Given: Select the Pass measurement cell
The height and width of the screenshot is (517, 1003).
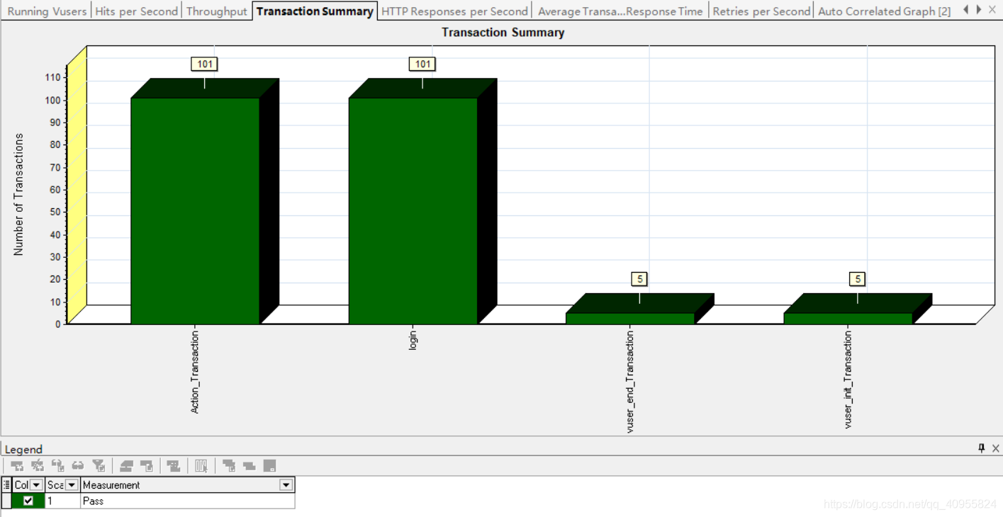Looking at the screenshot, I should tap(188, 501).
